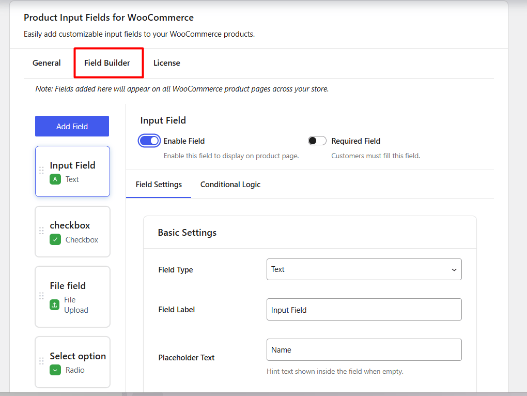Click the Field Type label

pos(176,270)
